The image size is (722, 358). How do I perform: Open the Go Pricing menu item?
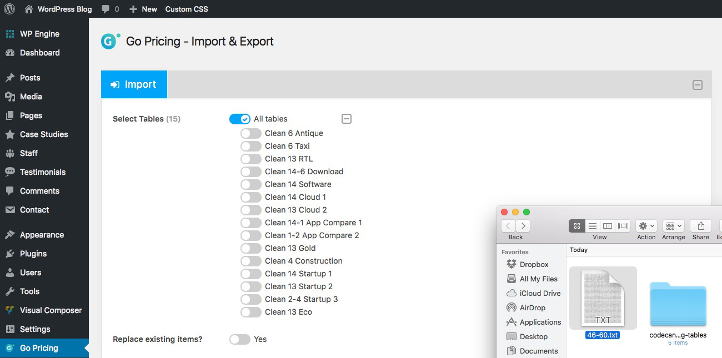click(44, 348)
